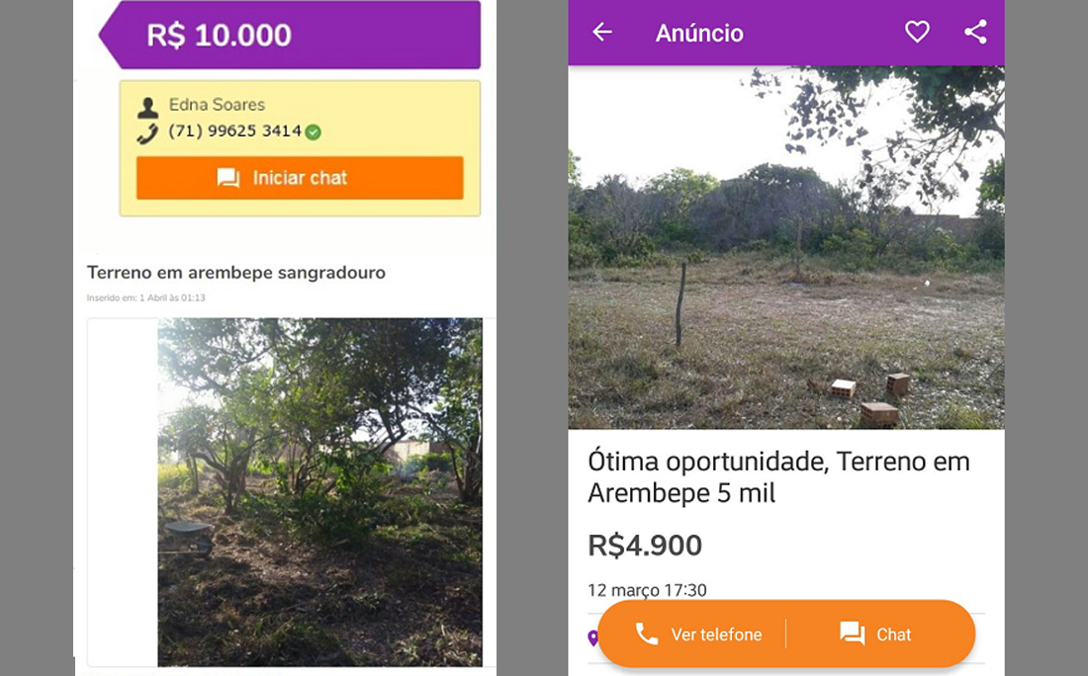Favorite this listing with the heart icon
1088x676 pixels.
point(917,33)
